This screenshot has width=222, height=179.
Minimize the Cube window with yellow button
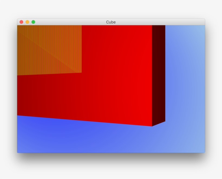pyautogui.click(x=27, y=22)
